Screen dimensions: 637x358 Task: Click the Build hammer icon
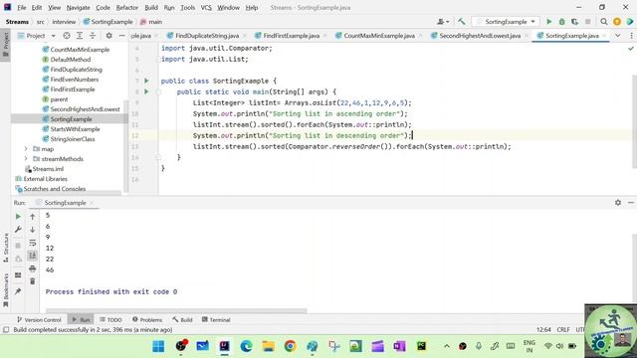pyautogui.click(x=462, y=22)
